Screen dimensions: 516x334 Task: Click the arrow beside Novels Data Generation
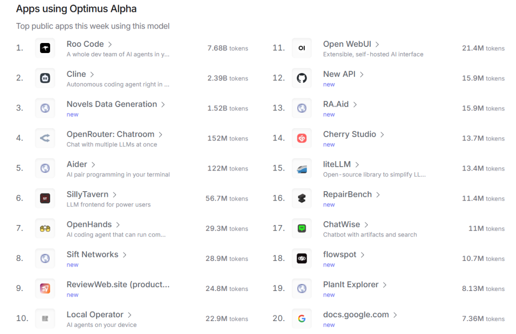[x=163, y=105]
